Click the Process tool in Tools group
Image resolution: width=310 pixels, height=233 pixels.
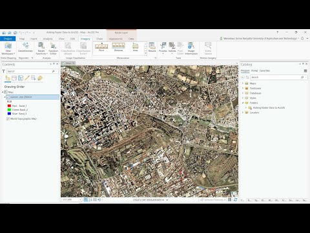[x=163, y=48]
